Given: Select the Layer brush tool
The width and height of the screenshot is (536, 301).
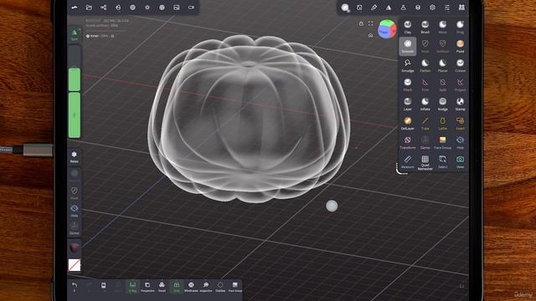Looking at the screenshot, I should click(408, 104).
